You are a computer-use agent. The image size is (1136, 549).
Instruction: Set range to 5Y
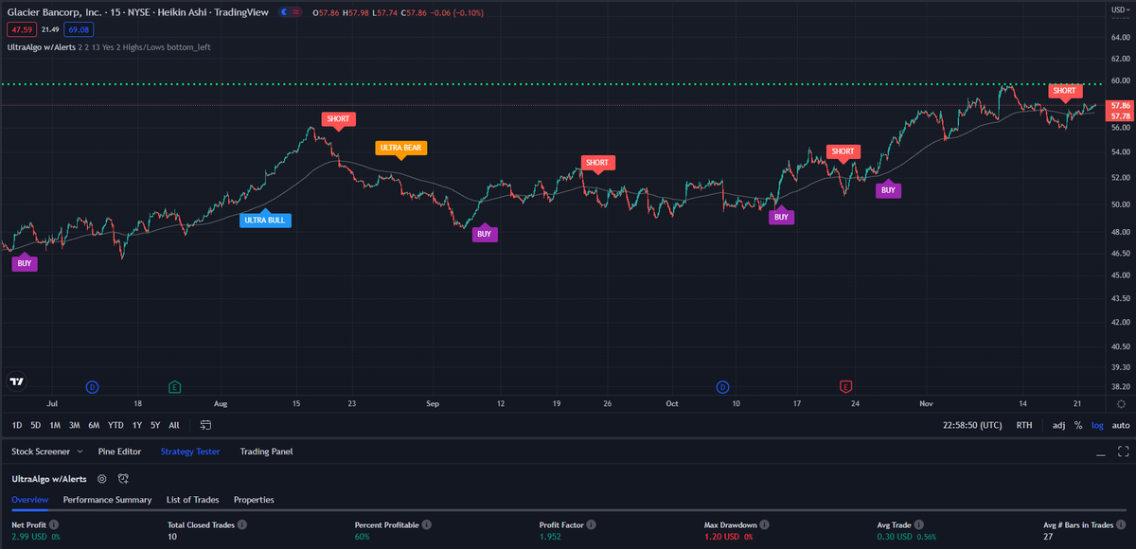155,426
